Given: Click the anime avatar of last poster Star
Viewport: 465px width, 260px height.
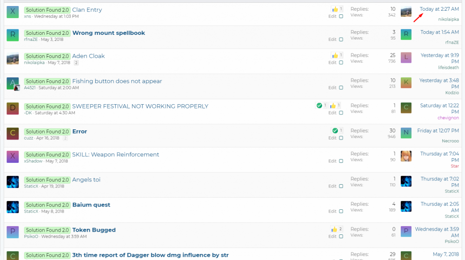Looking at the screenshot, I should 406,156.
